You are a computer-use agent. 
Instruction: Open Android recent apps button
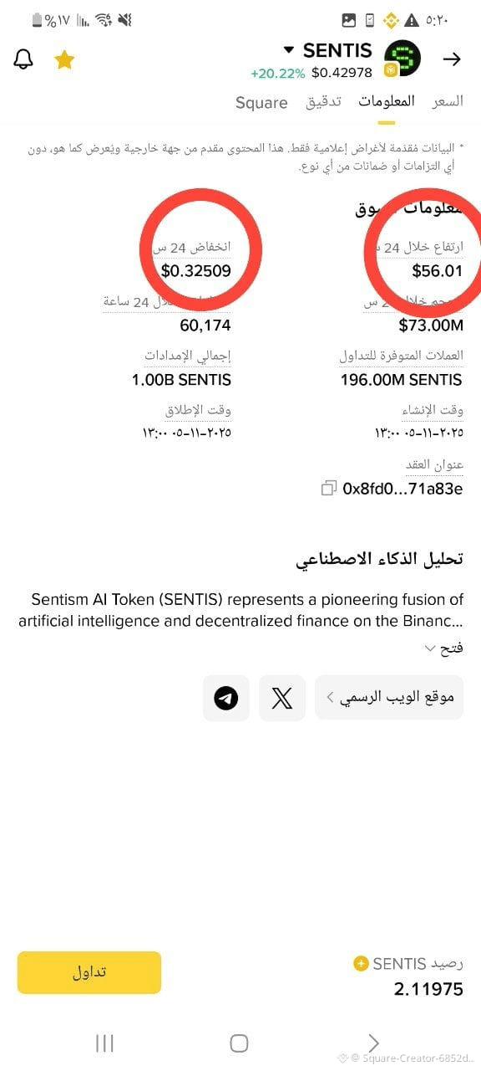104,1043
